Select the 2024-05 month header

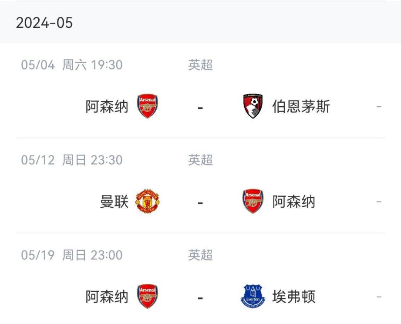click(44, 23)
